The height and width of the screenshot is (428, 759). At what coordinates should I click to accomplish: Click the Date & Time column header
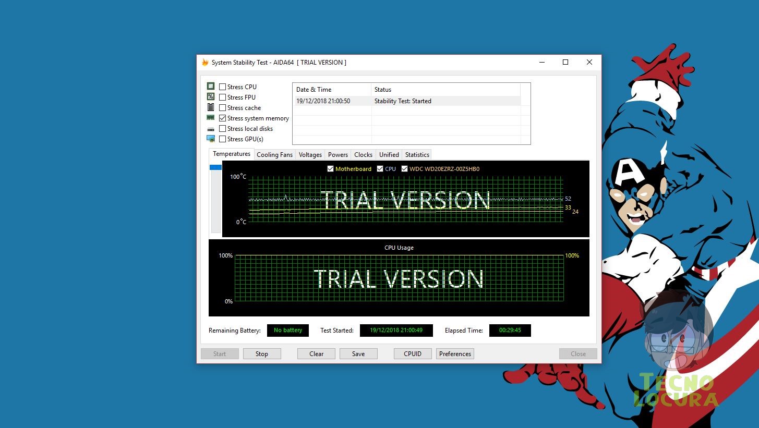pos(332,90)
